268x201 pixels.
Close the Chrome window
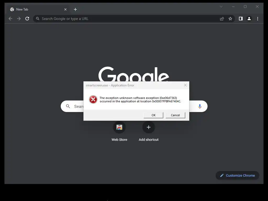pos(257,7)
